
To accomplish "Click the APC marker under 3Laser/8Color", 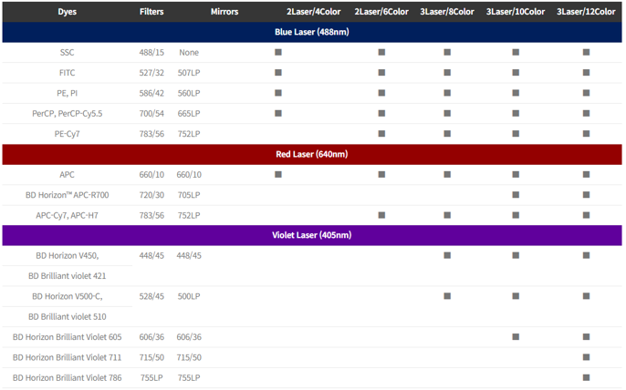I will click(447, 175).
